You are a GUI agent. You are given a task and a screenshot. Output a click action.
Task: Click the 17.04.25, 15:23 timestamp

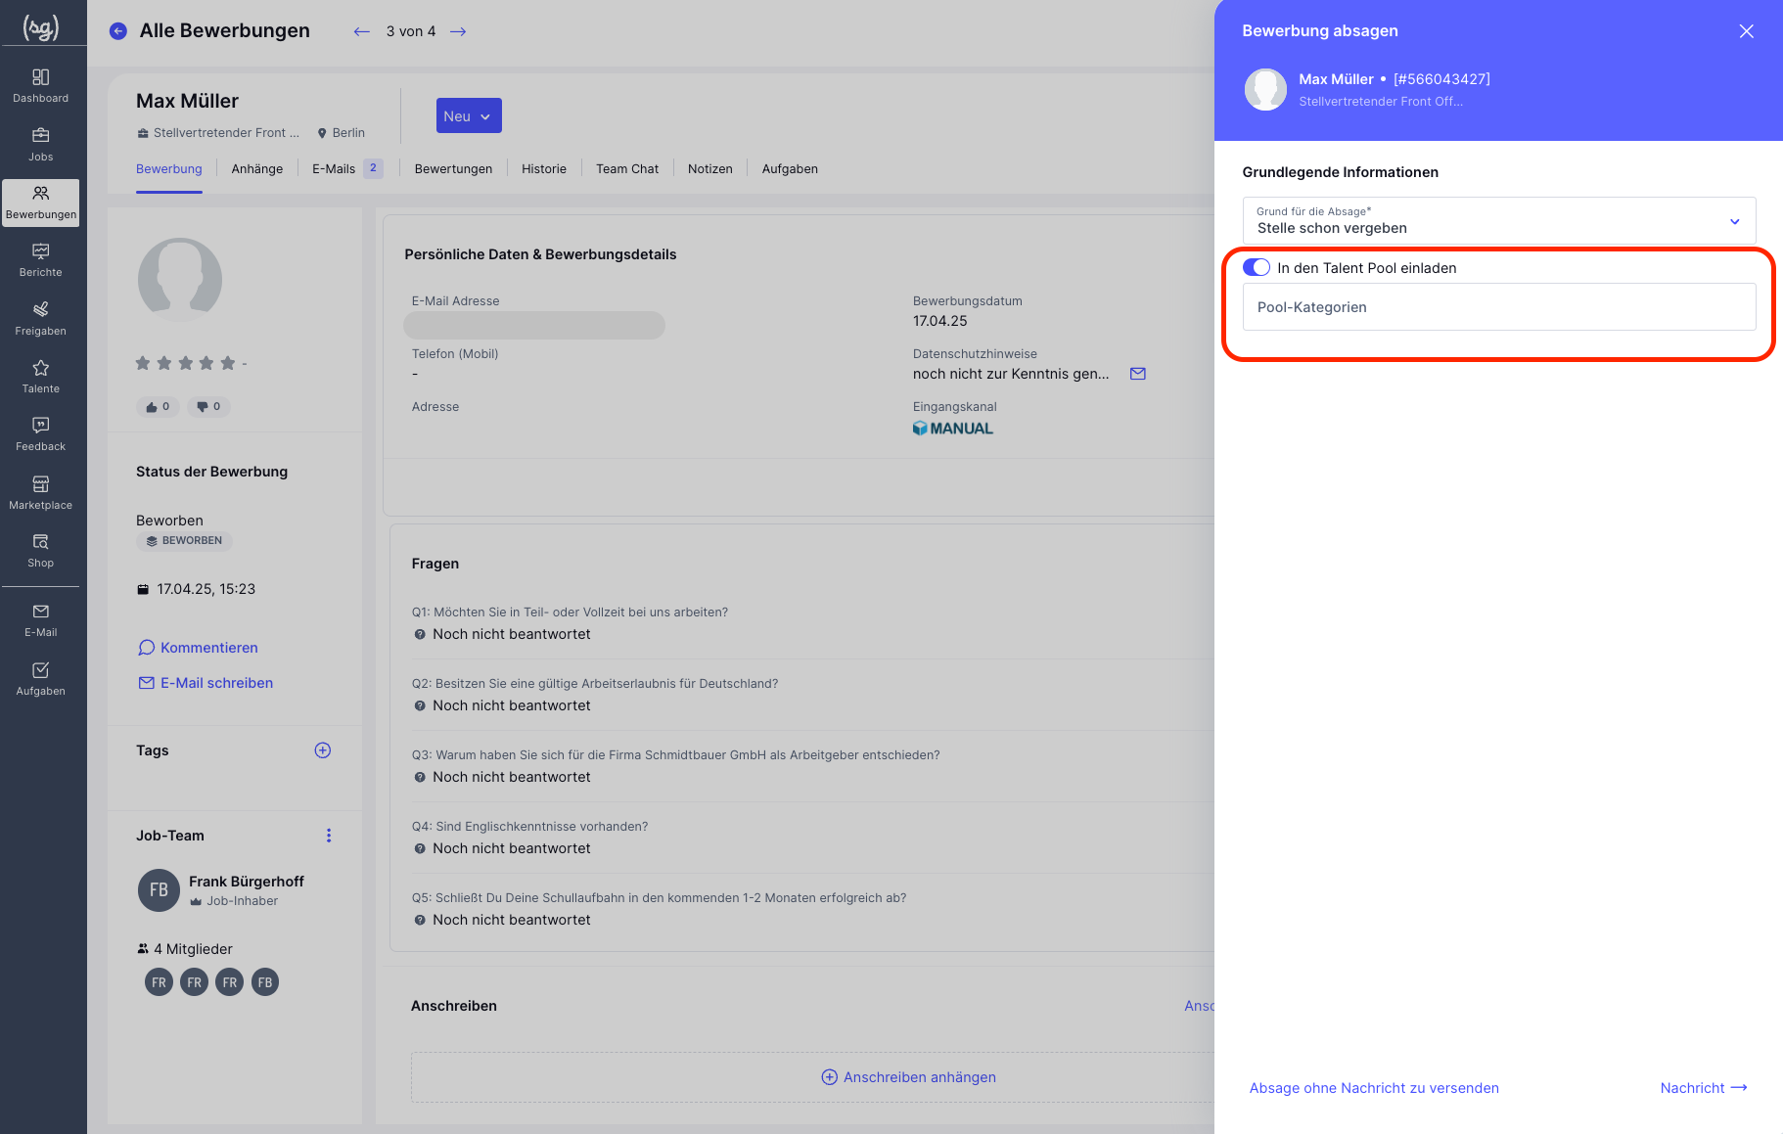pyautogui.click(x=206, y=589)
